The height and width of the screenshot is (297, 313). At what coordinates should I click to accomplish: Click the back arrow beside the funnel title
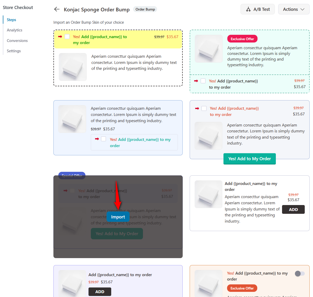point(57,9)
